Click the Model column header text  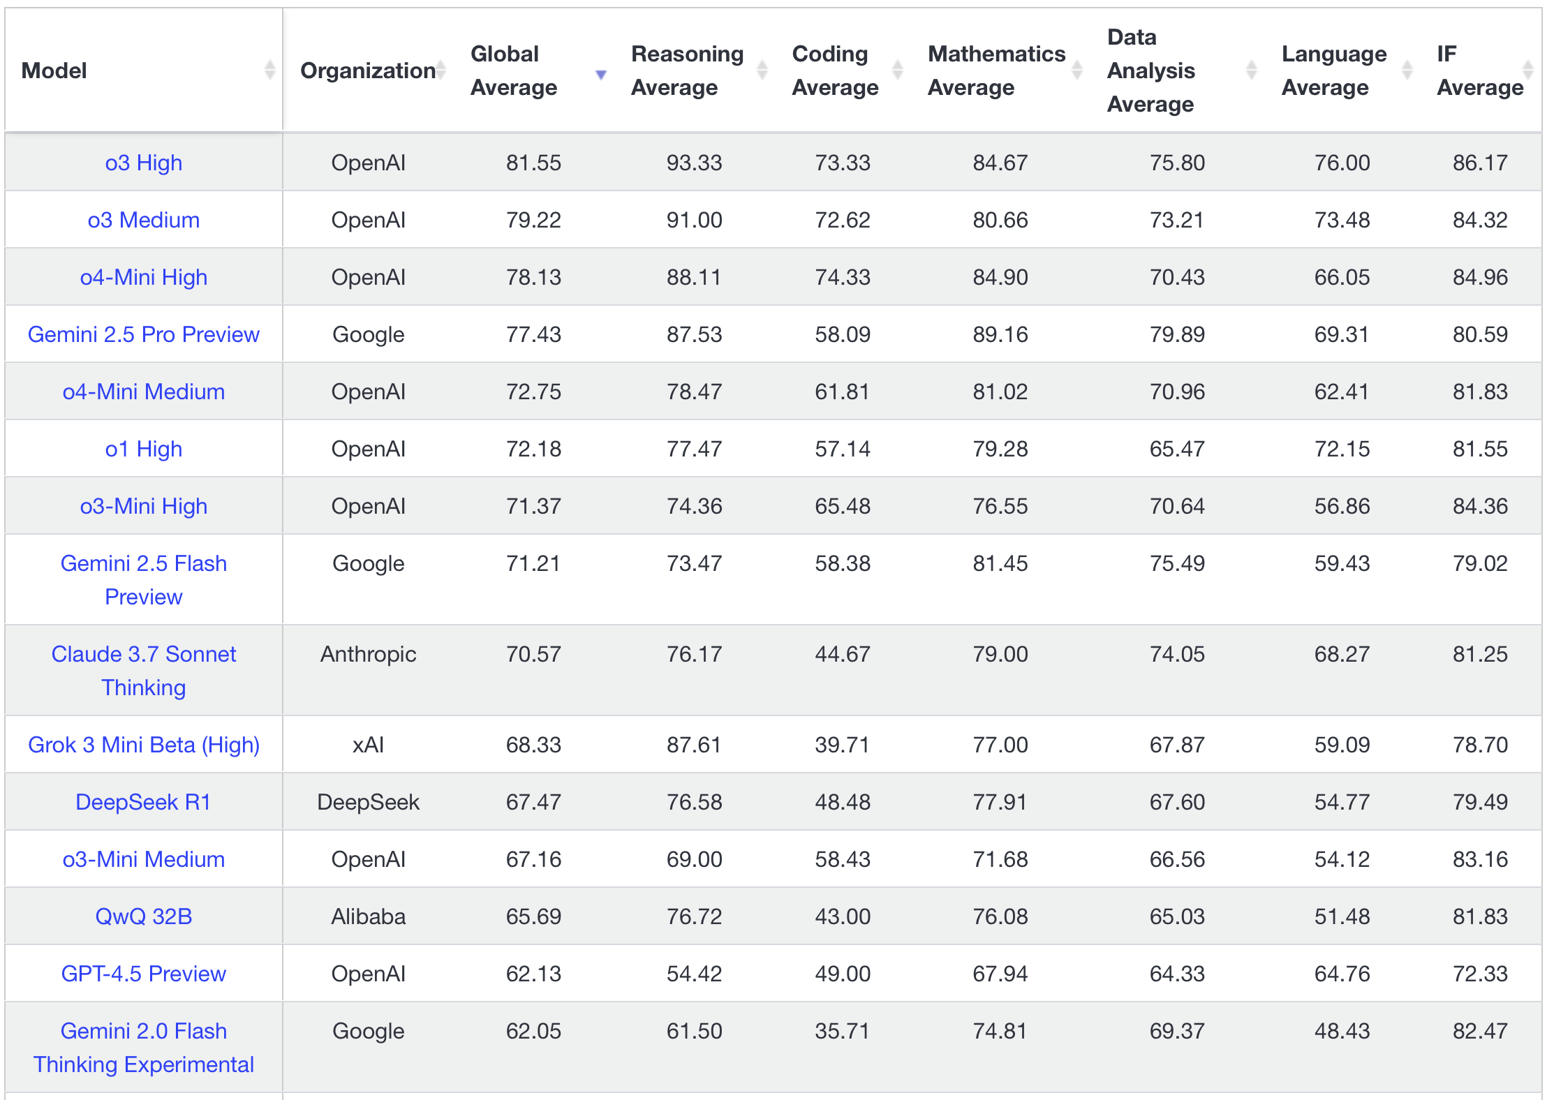pyautogui.click(x=54, y=70)
